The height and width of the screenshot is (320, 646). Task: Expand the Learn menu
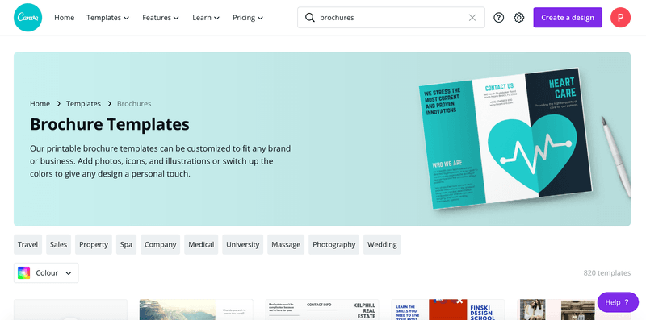point(206,17)
